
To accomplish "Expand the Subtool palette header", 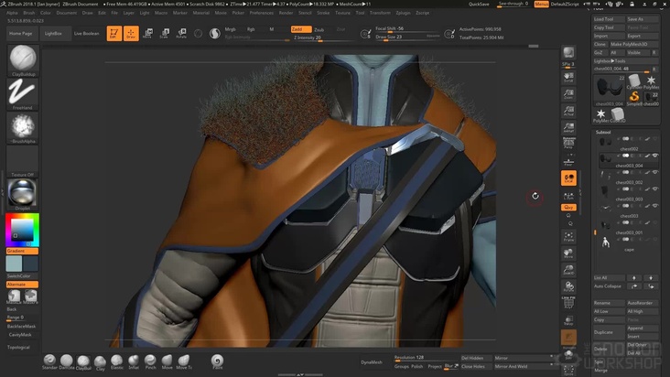I will 603,132.
